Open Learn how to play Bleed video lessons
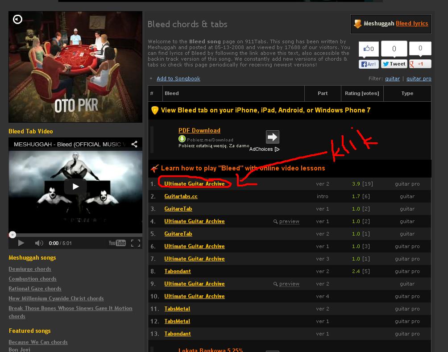Viewport: 448px width, 352px height. pyautogui.click(x=243, y=168)
